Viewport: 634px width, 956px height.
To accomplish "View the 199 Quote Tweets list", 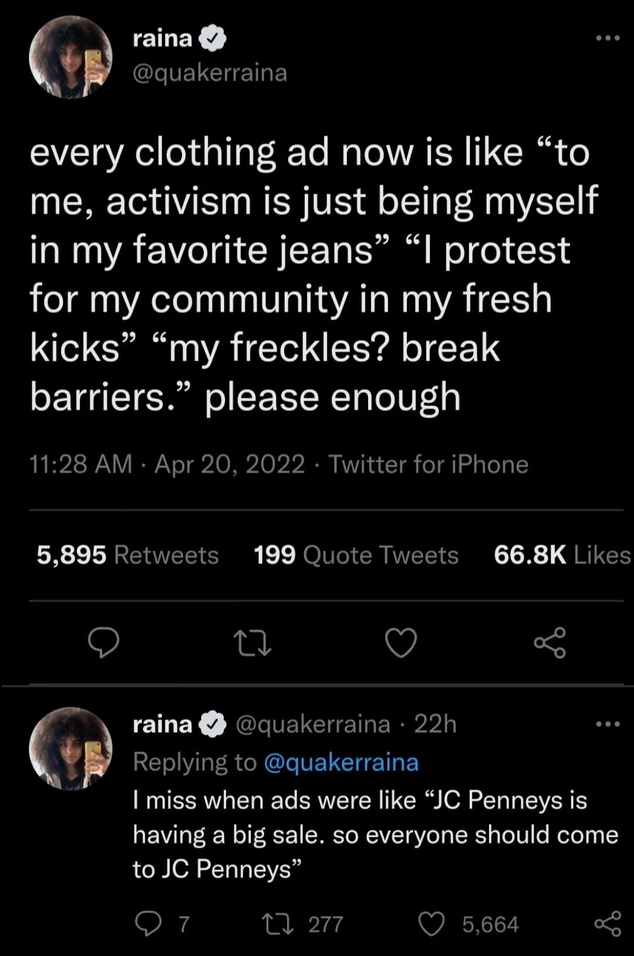I will coord(356,555).
